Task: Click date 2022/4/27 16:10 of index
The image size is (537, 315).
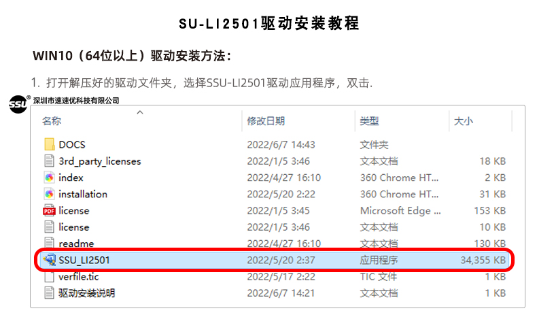Action: tap(284, 178)
